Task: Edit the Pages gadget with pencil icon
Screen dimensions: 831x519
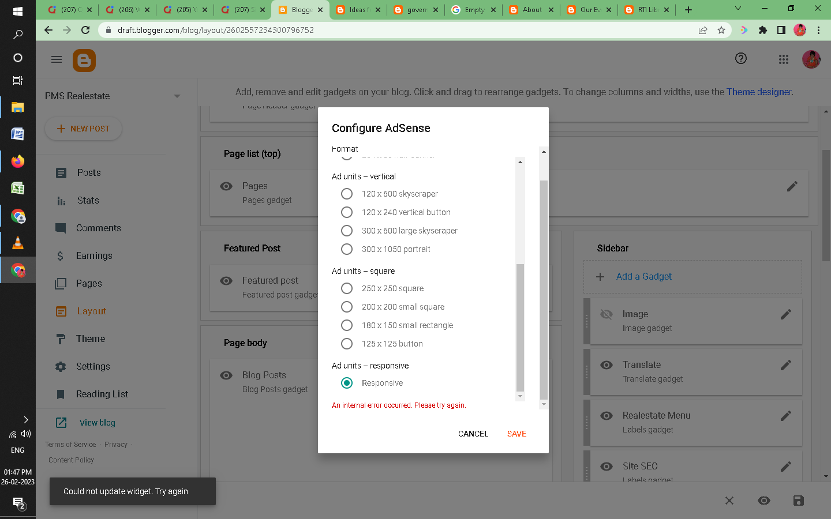Action: point(792,186)
